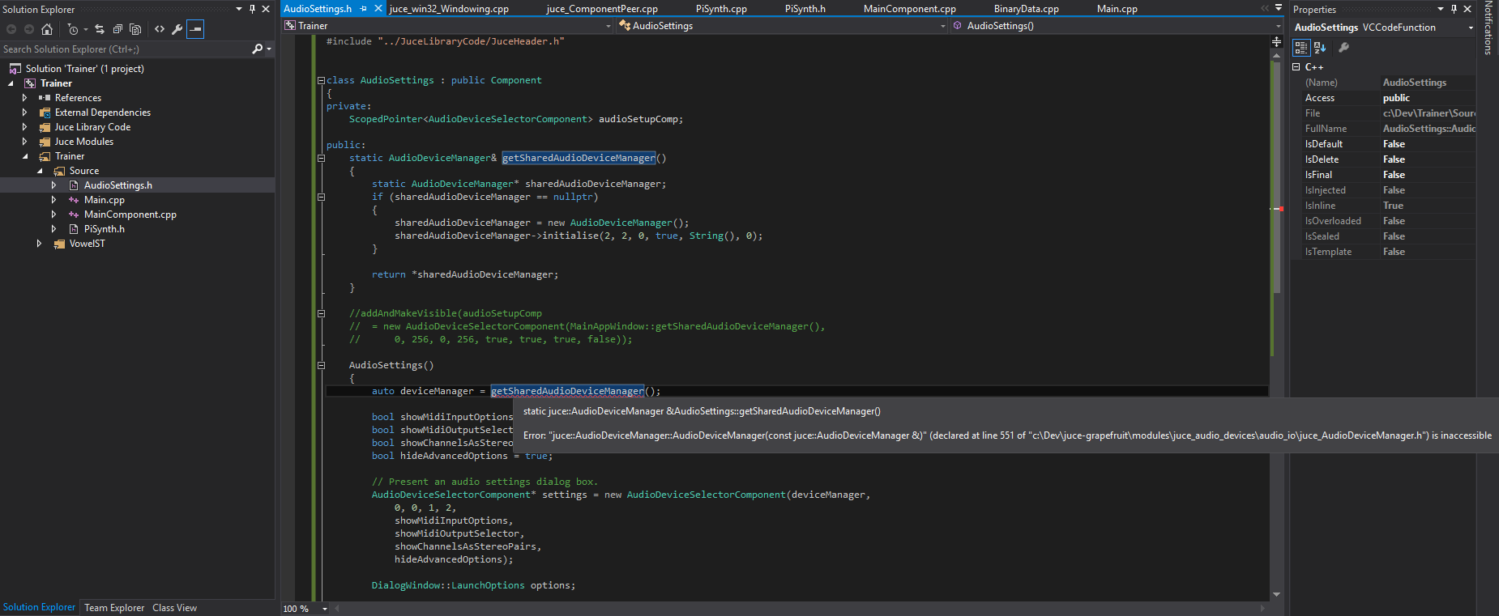Screen dimensions: 1499x616
Task: Open Solution Explorer window position dropdown
Action: (x=239, y=9)
